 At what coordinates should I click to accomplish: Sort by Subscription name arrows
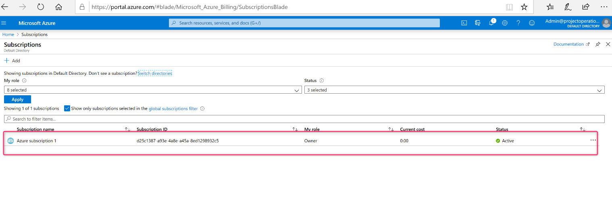[127, 129]
